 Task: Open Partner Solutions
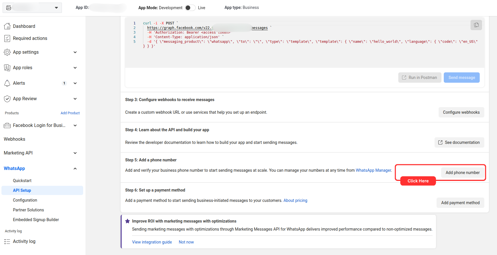point(28,210)
